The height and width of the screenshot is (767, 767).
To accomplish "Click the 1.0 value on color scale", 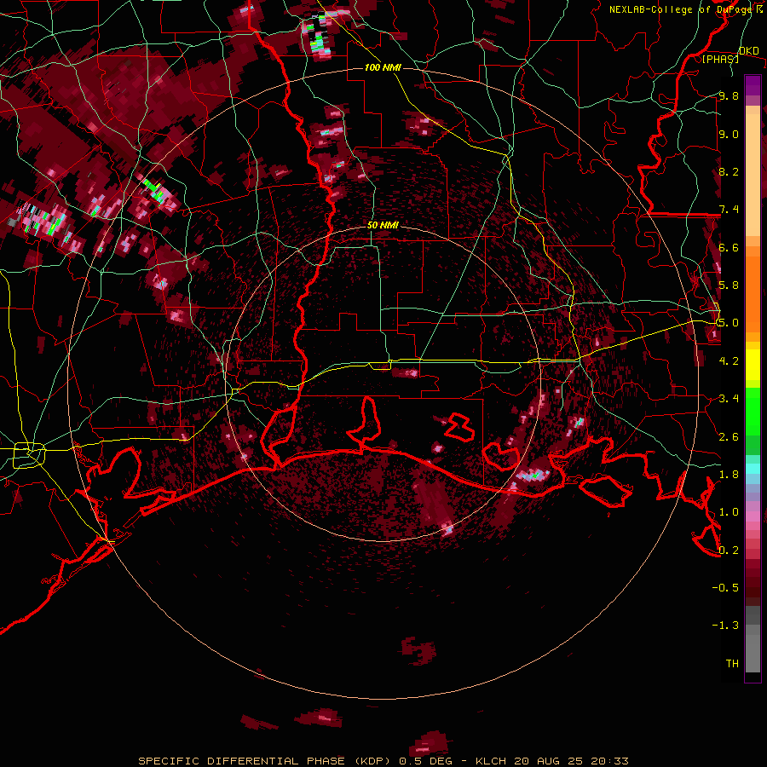I will click(x=729, y=512).
